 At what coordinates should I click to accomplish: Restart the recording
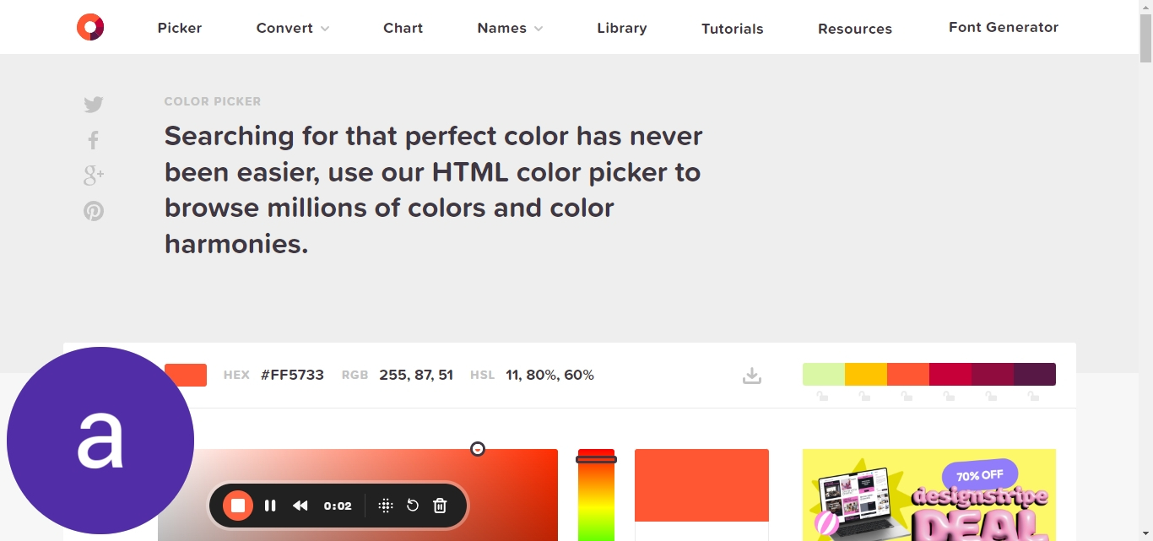pyautogui.click(x=413, y=506)
